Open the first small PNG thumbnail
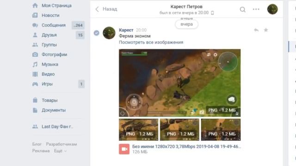This screenshot has width=296, height=166. pyautogui.click(x=139, y=130)
